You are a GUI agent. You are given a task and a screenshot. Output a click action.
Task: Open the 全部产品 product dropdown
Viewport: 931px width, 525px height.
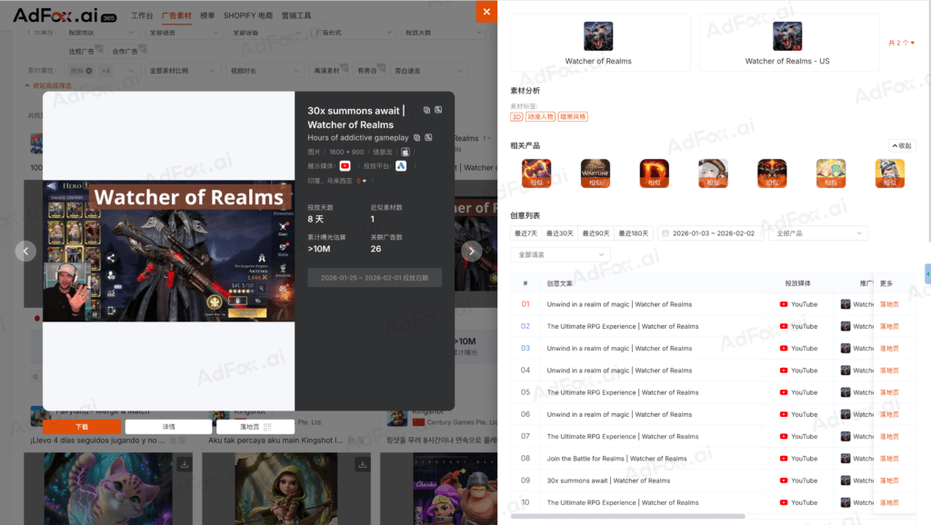coord(817,233)
